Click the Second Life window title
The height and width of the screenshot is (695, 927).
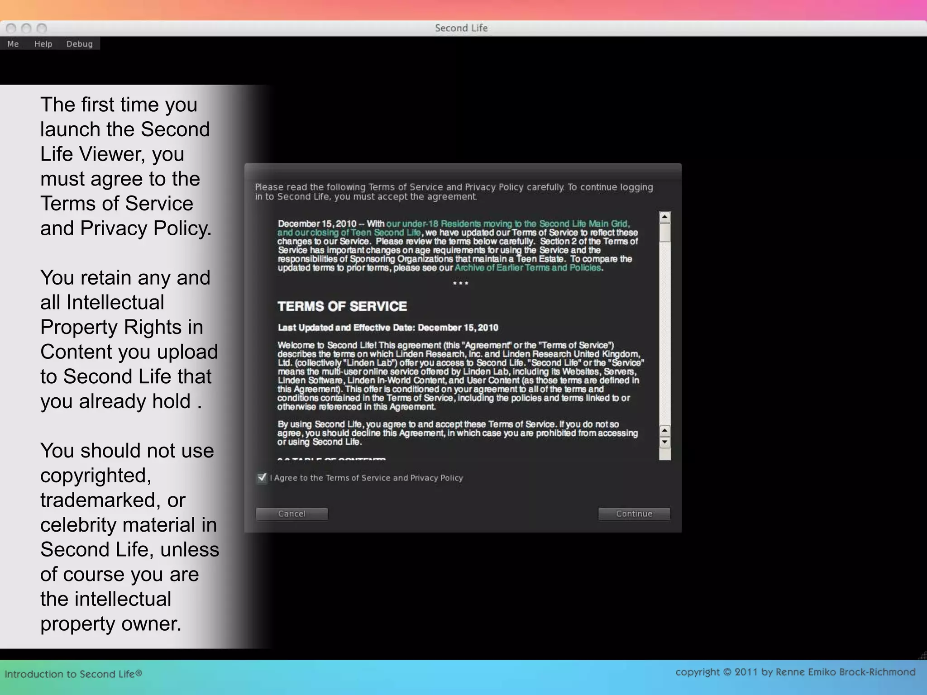tap(461, 28)
